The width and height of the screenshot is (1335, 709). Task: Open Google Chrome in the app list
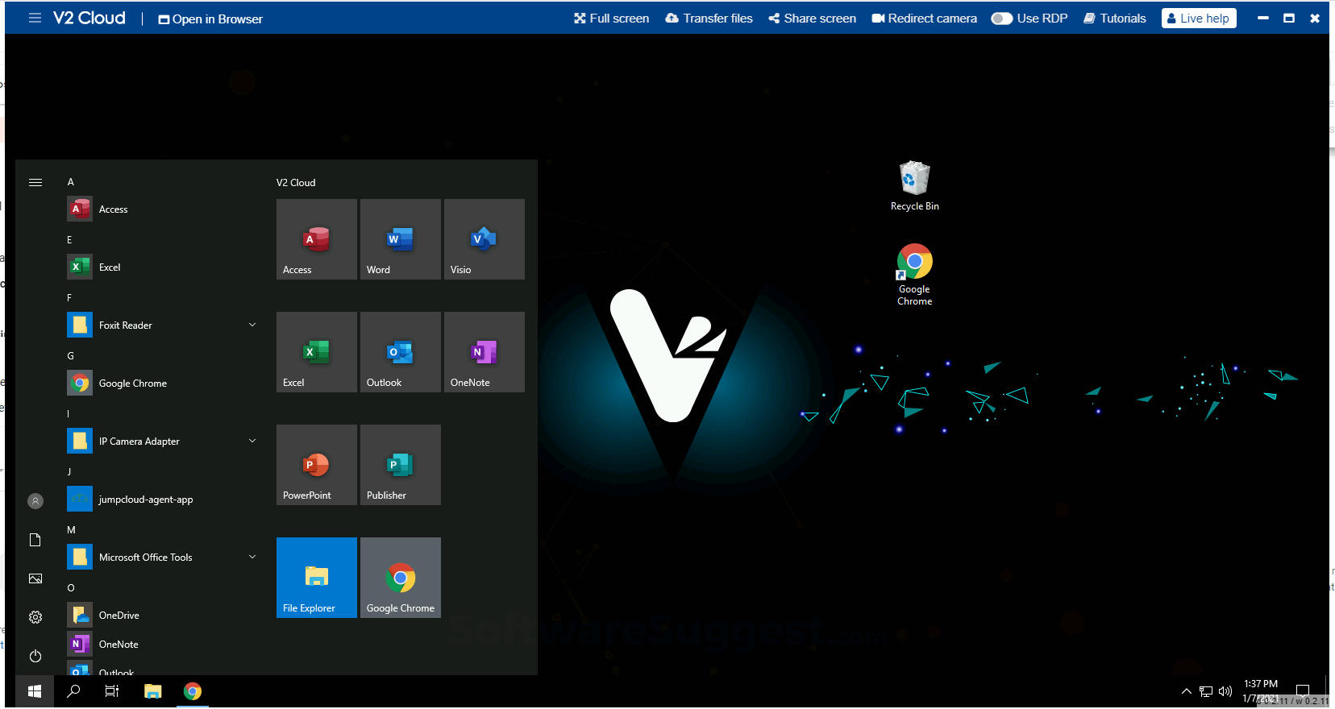coord(161,384)
